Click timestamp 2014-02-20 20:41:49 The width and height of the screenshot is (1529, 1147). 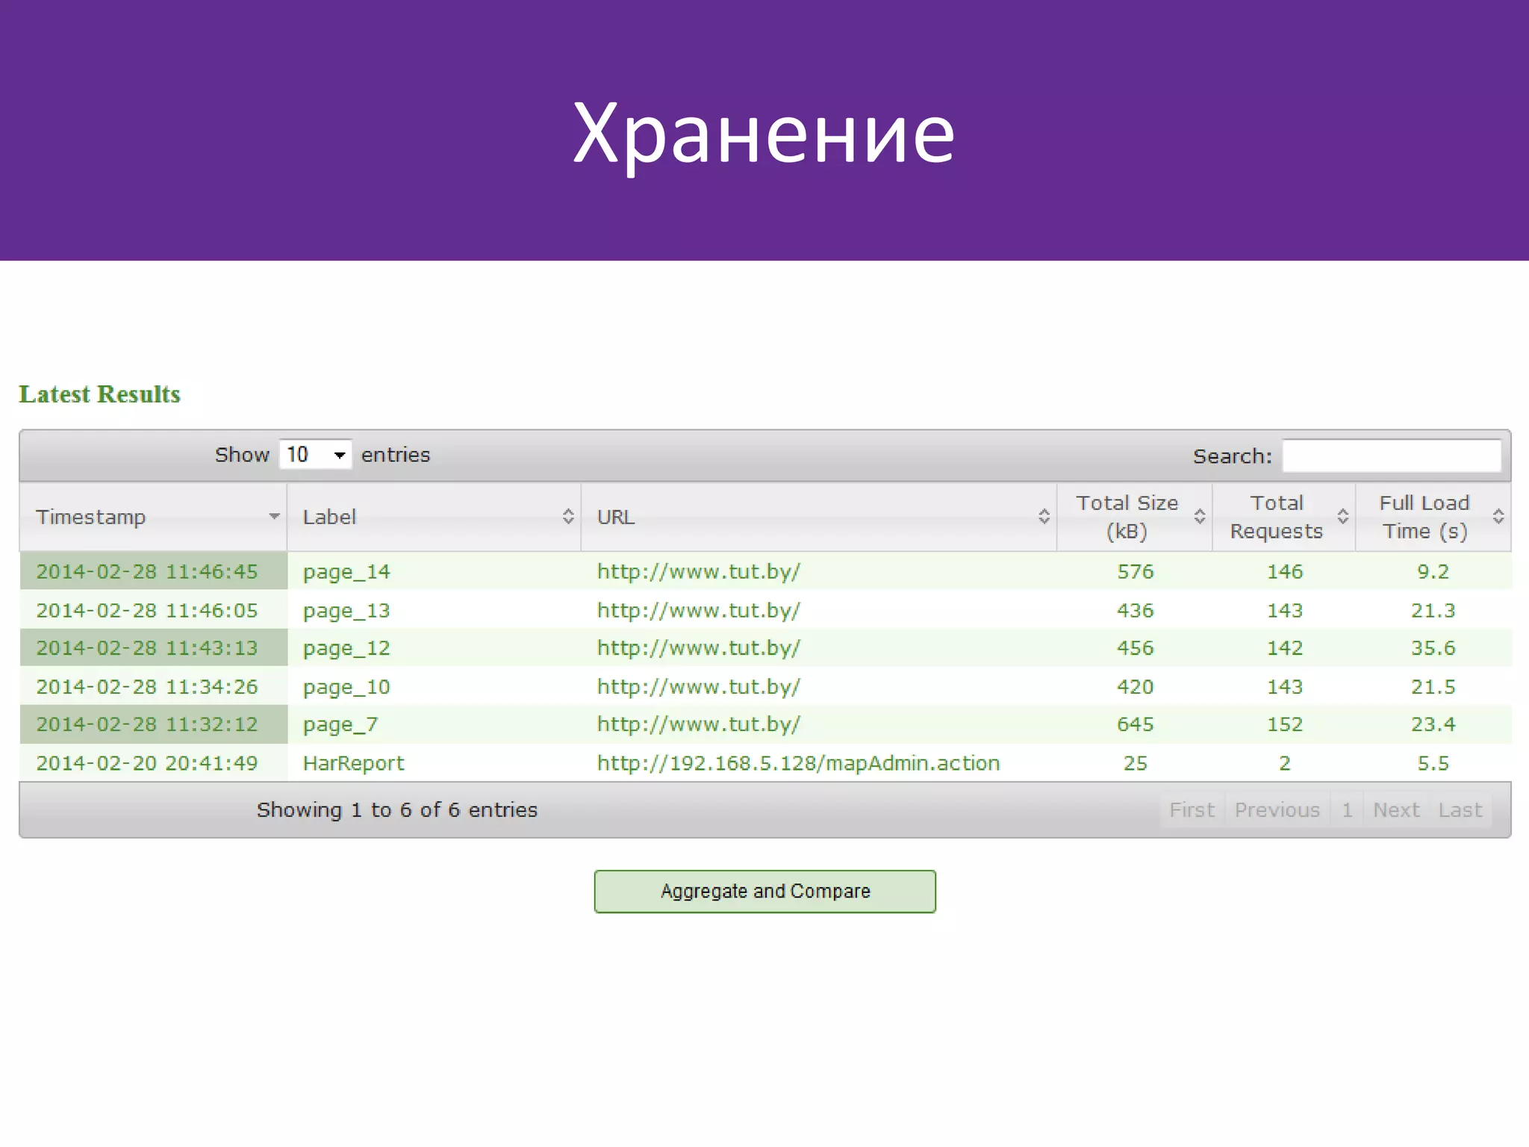point(147,763)
